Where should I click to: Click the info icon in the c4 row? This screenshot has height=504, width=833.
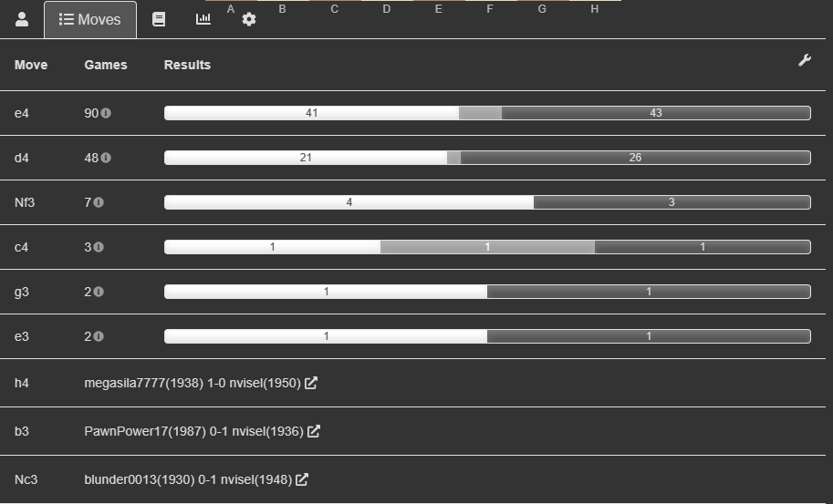click(99, 247)
